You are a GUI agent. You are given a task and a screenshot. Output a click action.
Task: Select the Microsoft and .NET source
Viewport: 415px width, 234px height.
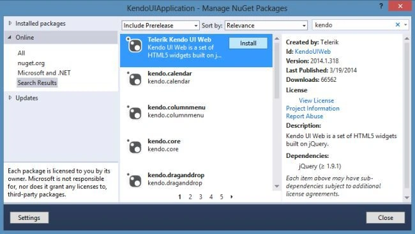[x=44, y=73]
